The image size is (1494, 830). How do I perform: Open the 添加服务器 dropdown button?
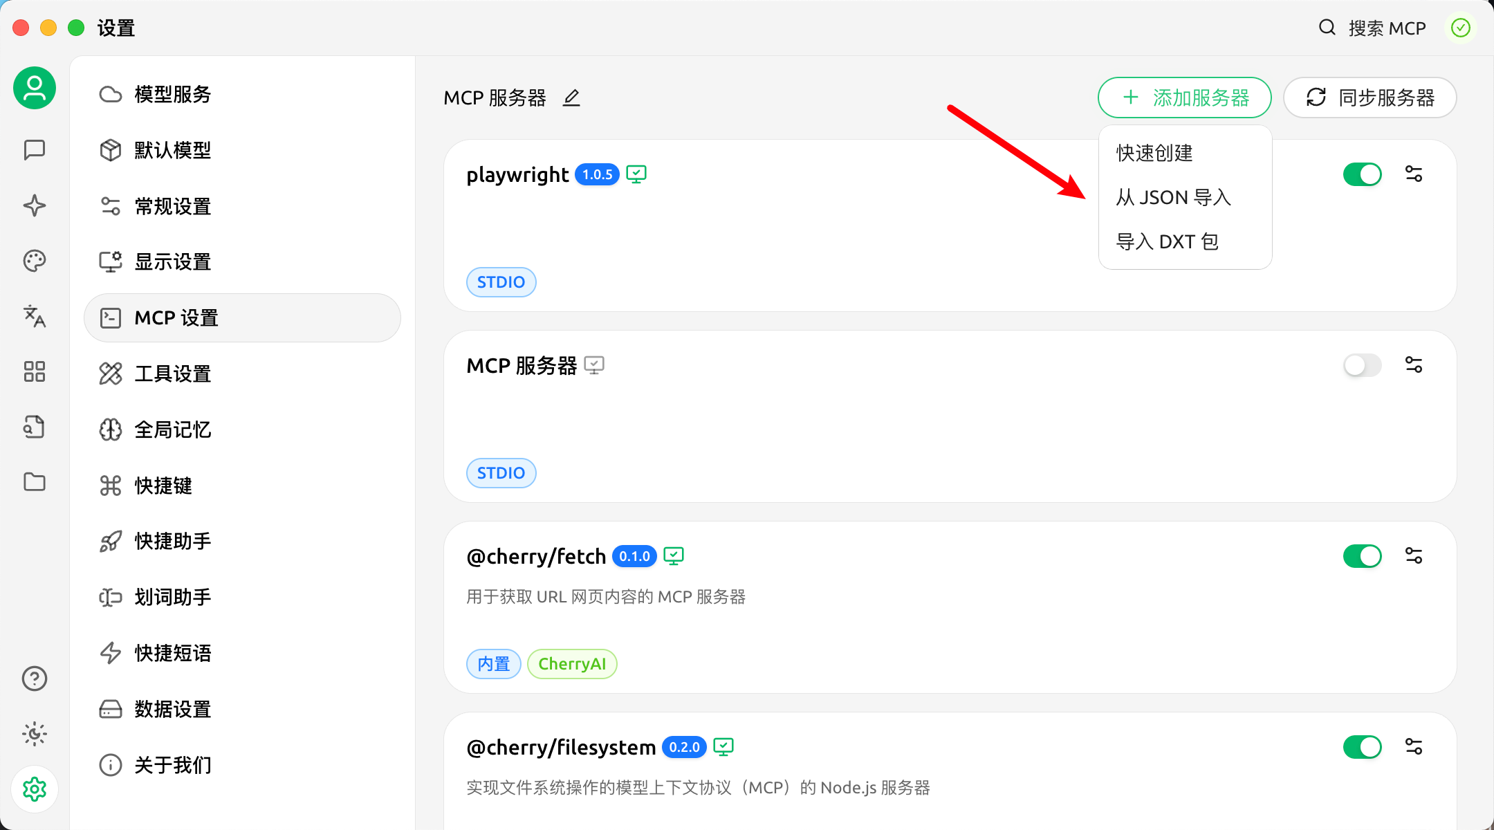(x=1184, y=98)
